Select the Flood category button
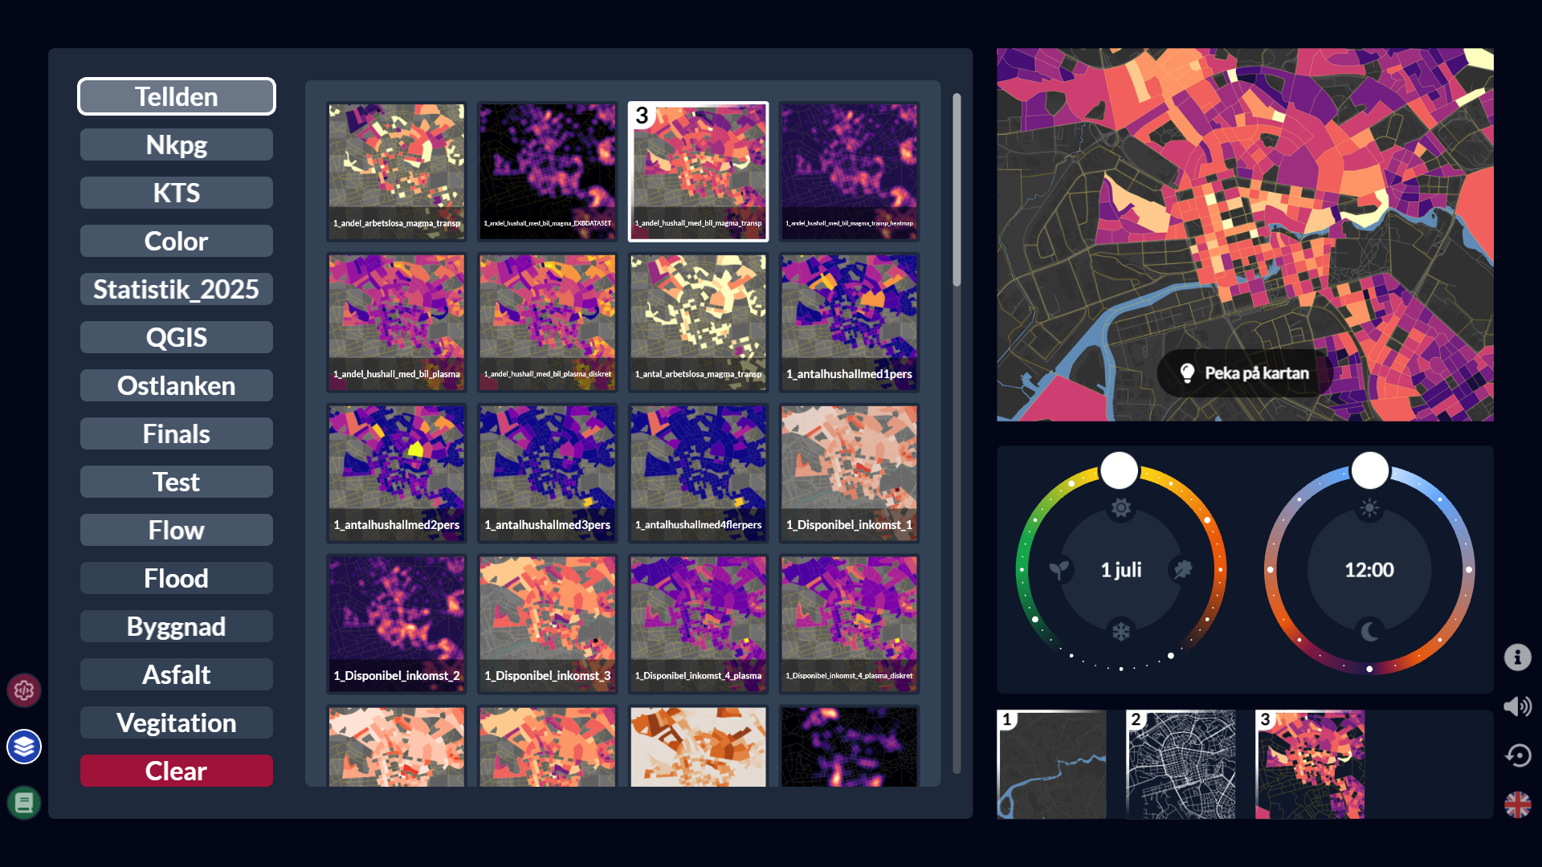This screenshot has width=1542, height=867. [x=177, y=578]
